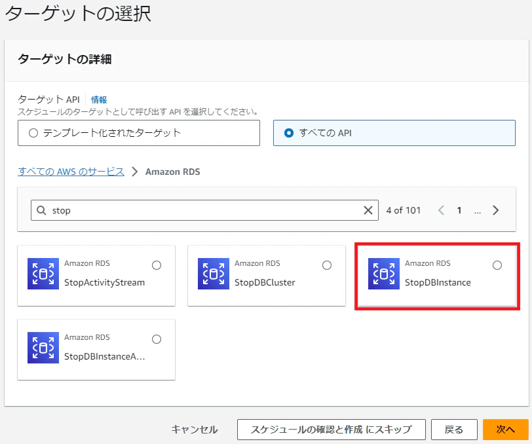Click the StopDBInstanceA... label text
532x444 pixels.
(105, 356)
